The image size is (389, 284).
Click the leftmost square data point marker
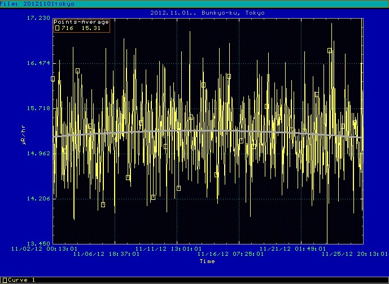(53, 79)
